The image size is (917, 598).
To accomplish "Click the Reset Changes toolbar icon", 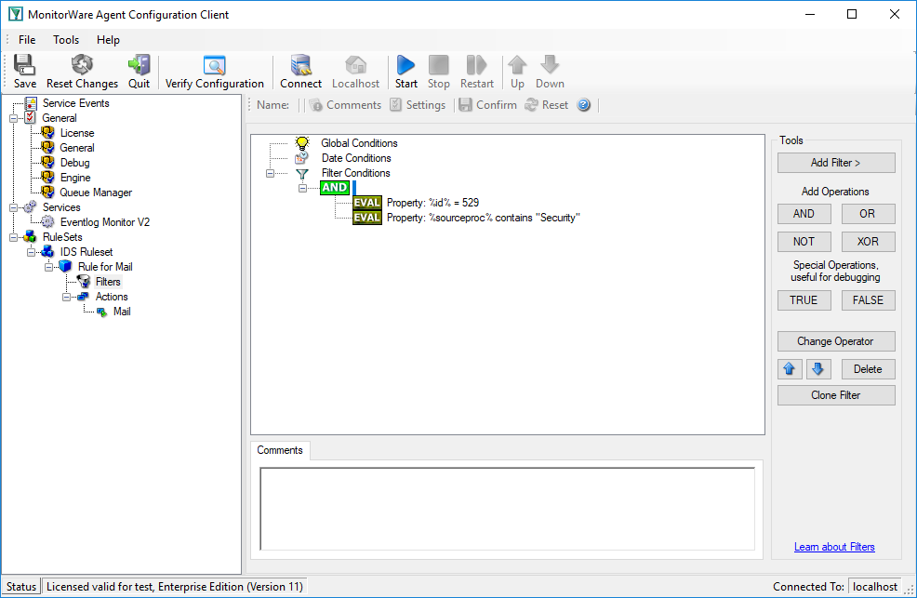I will (82, 64).
